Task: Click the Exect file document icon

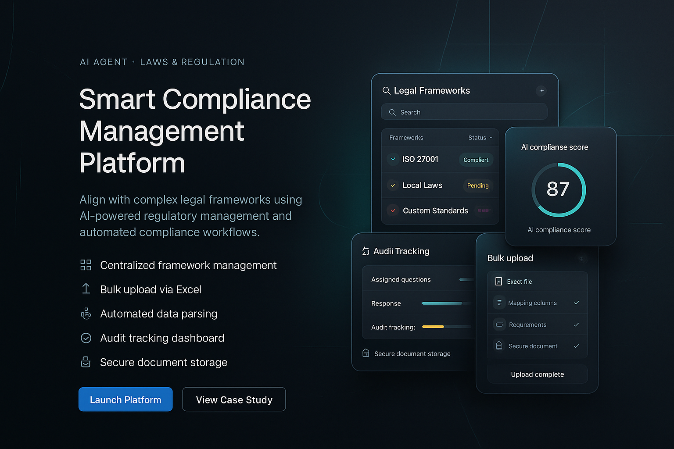Action: click(498, 281)
